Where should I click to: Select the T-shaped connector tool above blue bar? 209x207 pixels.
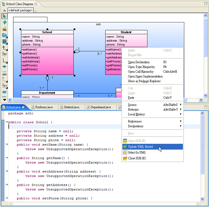pos(5,73)
